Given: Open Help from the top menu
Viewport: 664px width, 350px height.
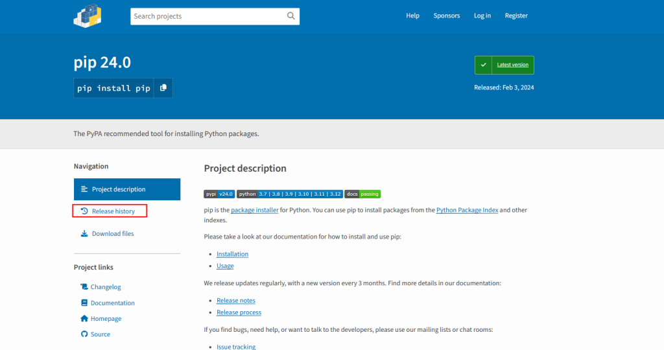Looking at the screenshot, I should click(412, 16).
